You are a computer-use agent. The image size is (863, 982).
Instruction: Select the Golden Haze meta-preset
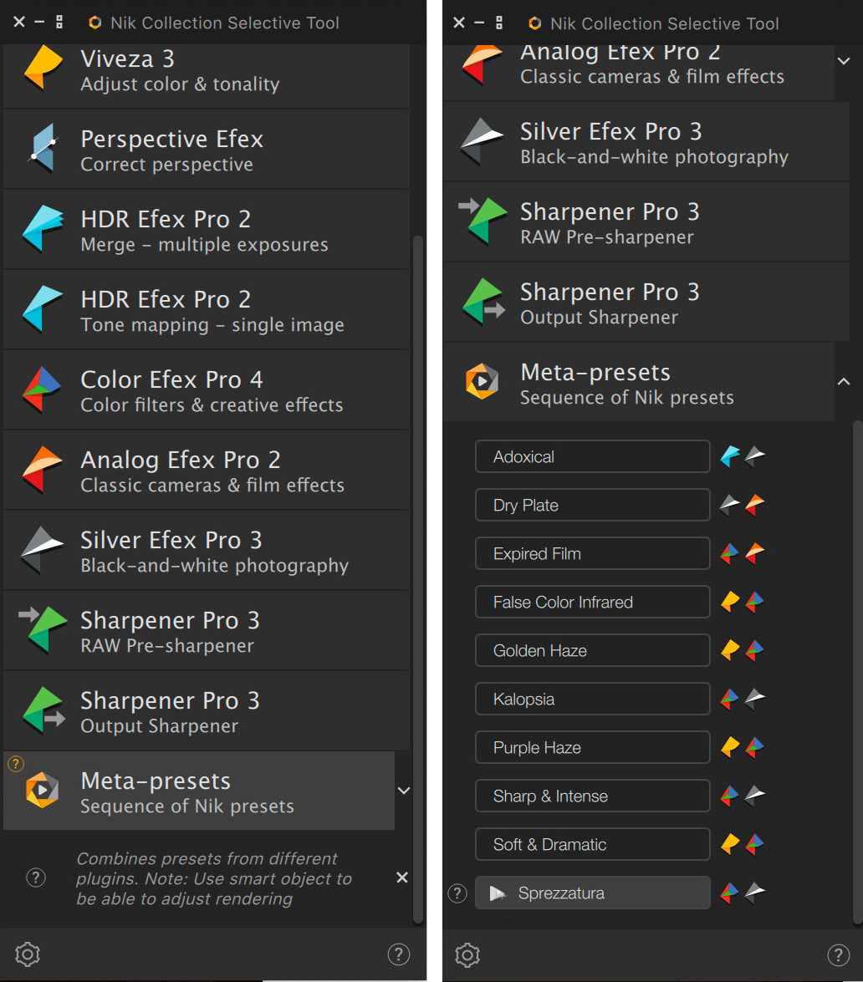click(592, 650)
